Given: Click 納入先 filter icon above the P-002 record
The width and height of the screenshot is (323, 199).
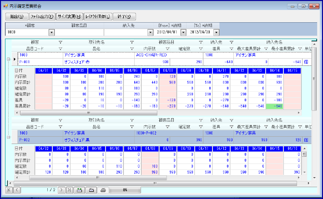Looking at the screenshot, I should [x=232, y=120].
